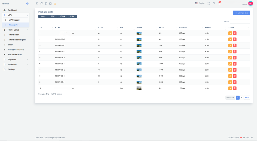Click the top bar search magnifier icon
The width and height of the screenshot is (257, 141).
click(214, 4)
